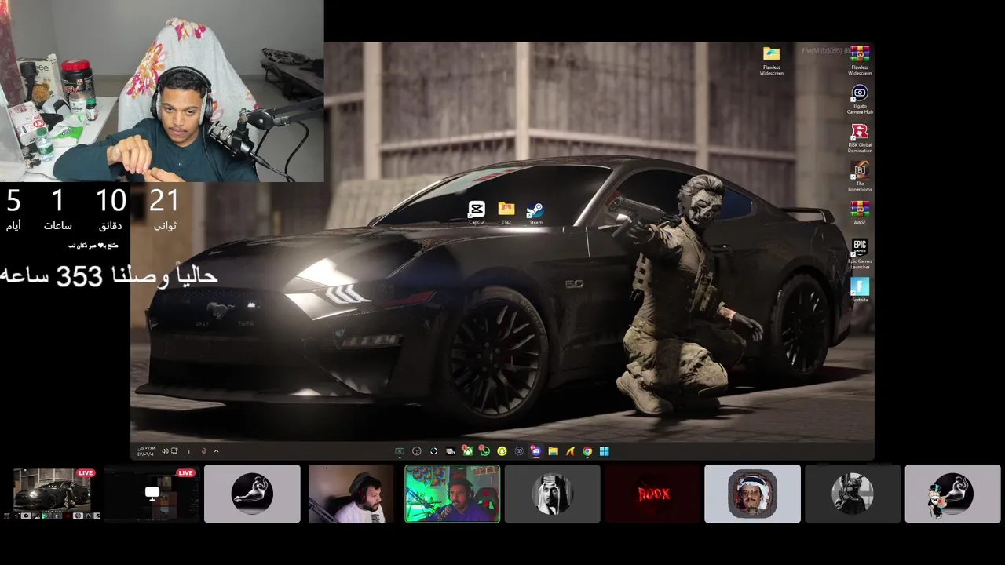
Task: Select the bearded man with headset webcam tile
Action: click(352, 494)
